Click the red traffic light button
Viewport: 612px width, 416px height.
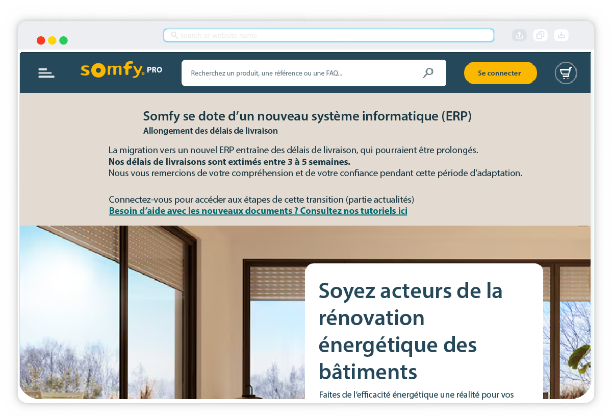(x=41, y=40)
